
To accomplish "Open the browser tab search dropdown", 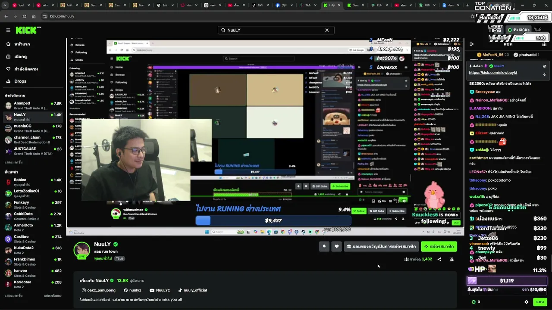I will [x=4, y=5].
